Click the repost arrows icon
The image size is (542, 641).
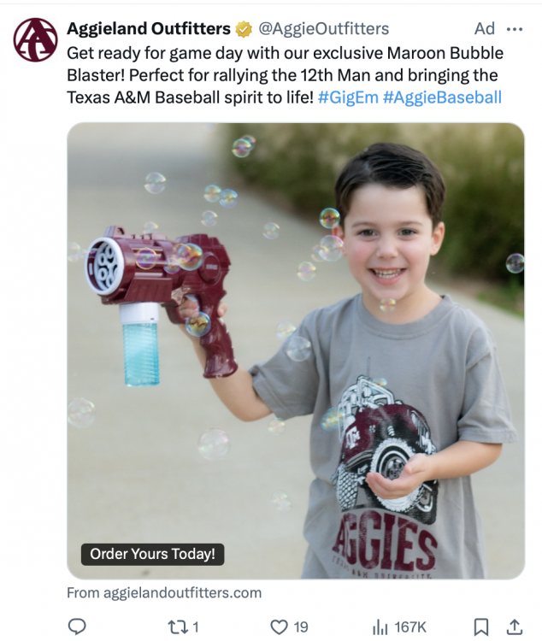click(x=178, y=626)
